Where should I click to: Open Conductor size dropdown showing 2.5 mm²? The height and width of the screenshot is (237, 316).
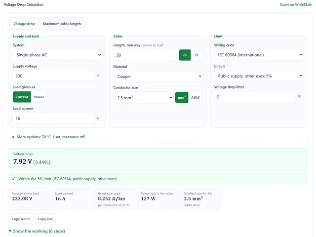point(143,98)
